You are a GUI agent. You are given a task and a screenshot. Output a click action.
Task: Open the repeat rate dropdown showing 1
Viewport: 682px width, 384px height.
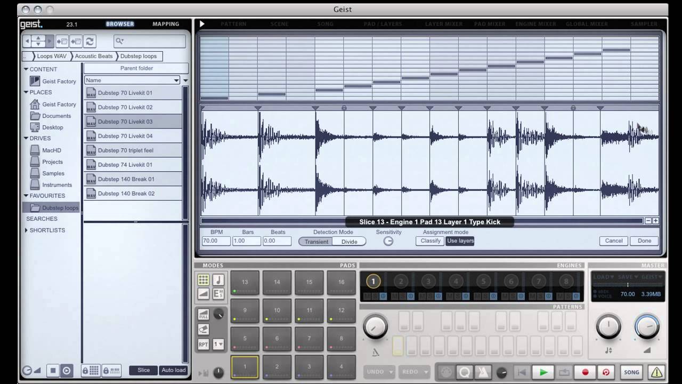coord(218,344)
